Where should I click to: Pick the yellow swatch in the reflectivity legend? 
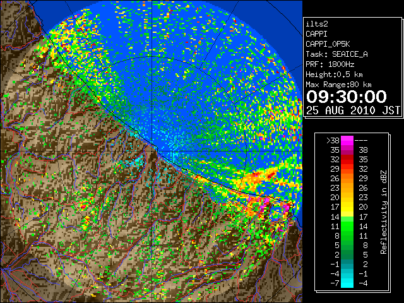click(347, 207)
